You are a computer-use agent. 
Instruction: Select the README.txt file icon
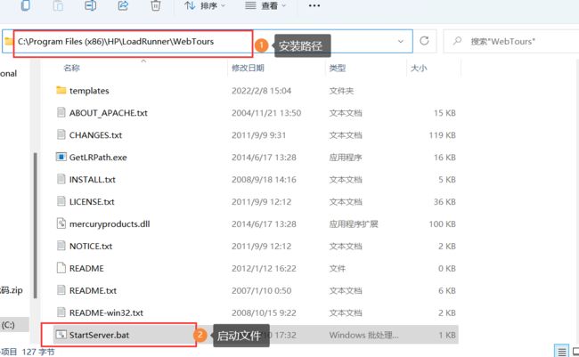[61, 290]
